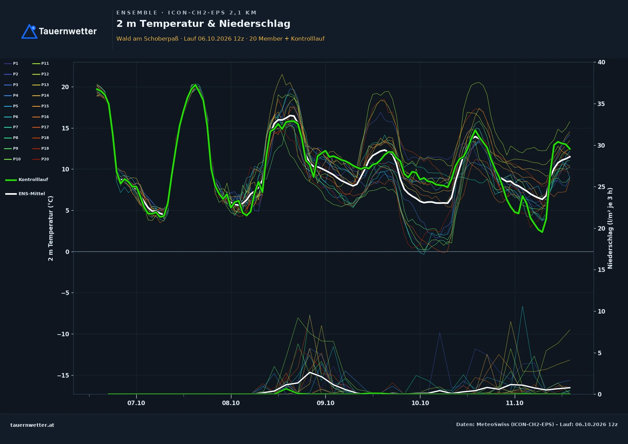Screen dimensions: 628x444
Task: Click the 0 tick on temperature axis
Action: [67, 252]
